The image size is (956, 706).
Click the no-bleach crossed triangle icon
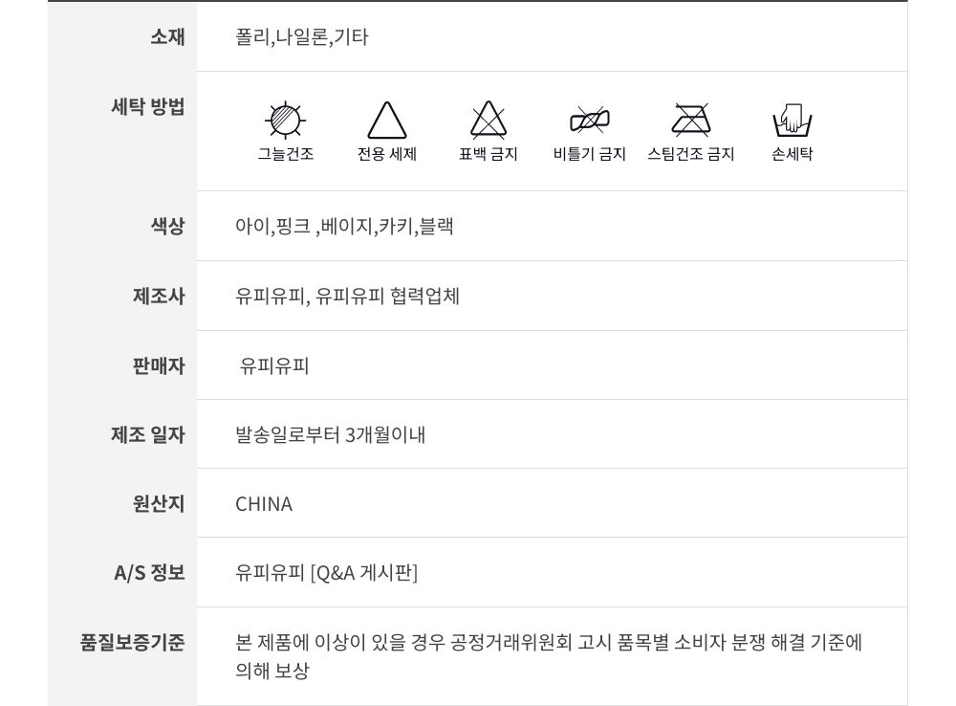[489, 121]
